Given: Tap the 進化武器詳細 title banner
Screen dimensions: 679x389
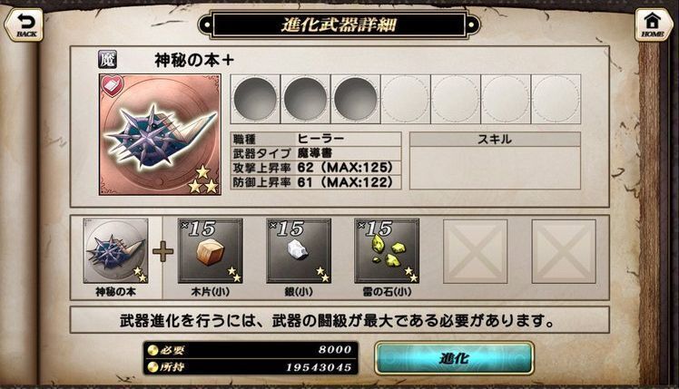Looking at the screenshot, I should click(339, 24).
